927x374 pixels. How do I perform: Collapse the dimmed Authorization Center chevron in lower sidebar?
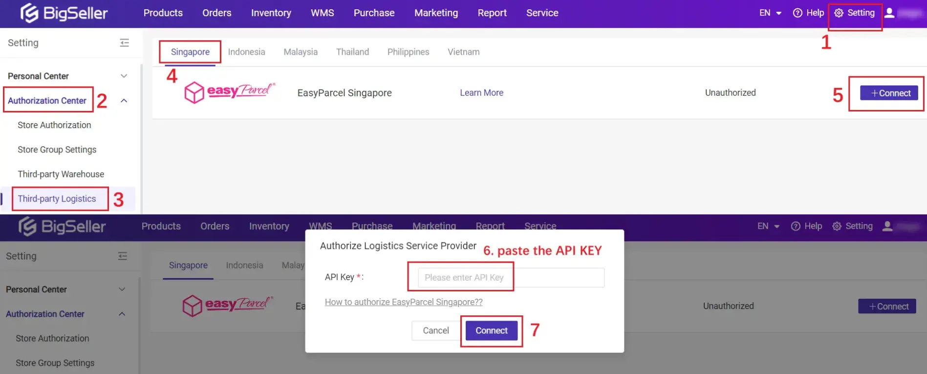click(122, 314)
